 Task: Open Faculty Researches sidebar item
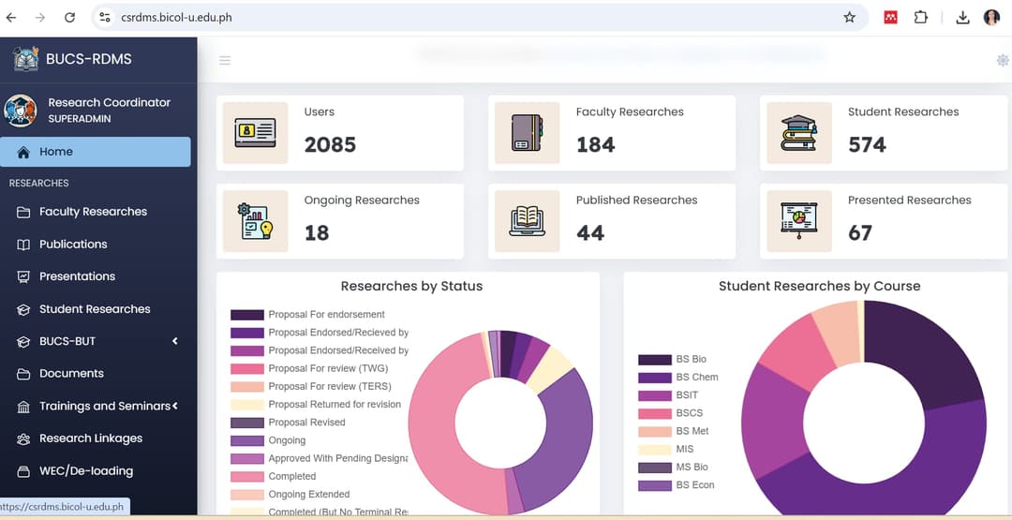click(97, 212)
